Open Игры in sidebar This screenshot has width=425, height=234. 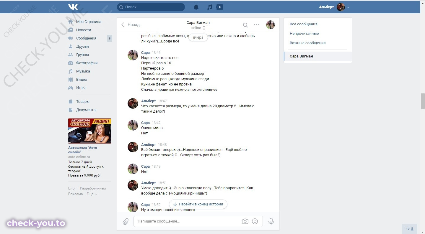(x=81, y=88)
